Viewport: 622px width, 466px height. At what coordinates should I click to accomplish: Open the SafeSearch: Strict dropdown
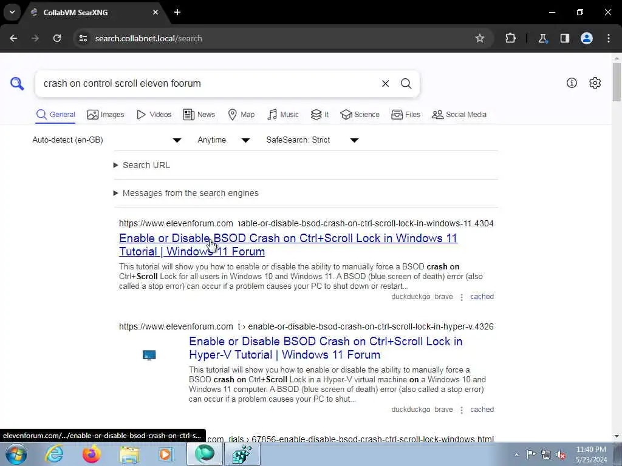pos(313,140)
